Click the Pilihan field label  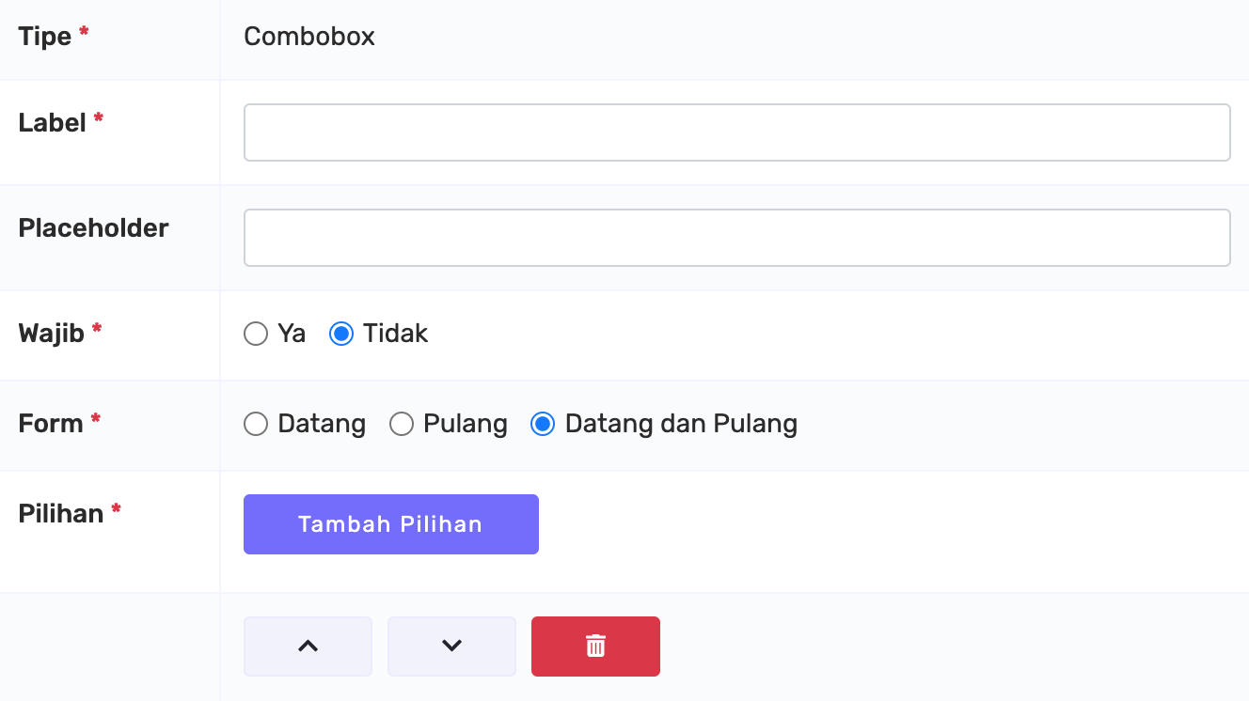(61, 514)
